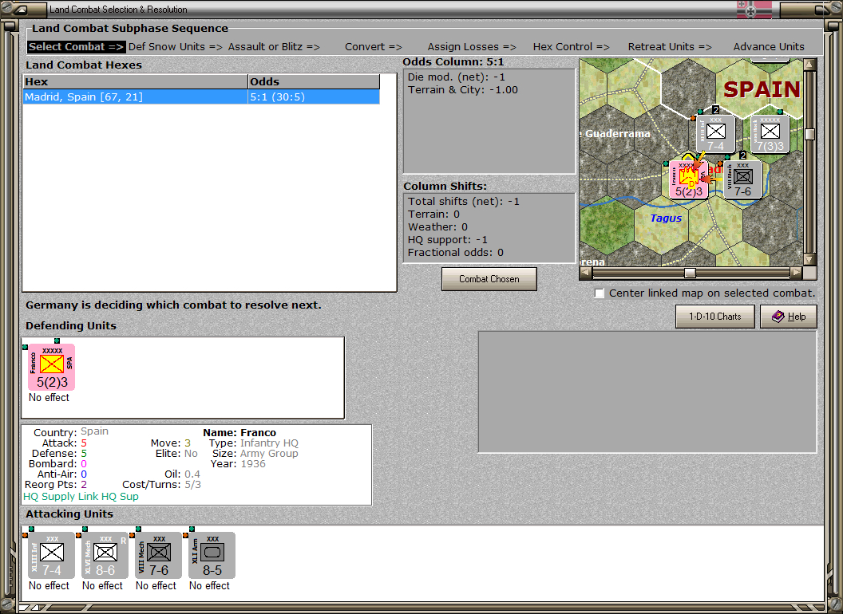Click the Terrain & City: -1.00 line

(x=462, y=90)
